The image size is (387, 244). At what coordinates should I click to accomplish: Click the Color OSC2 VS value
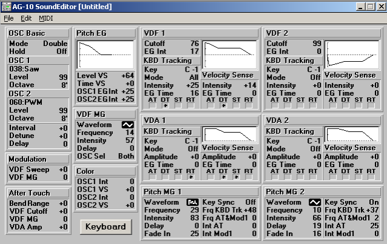pyautogui.click(x=130, y=205)
